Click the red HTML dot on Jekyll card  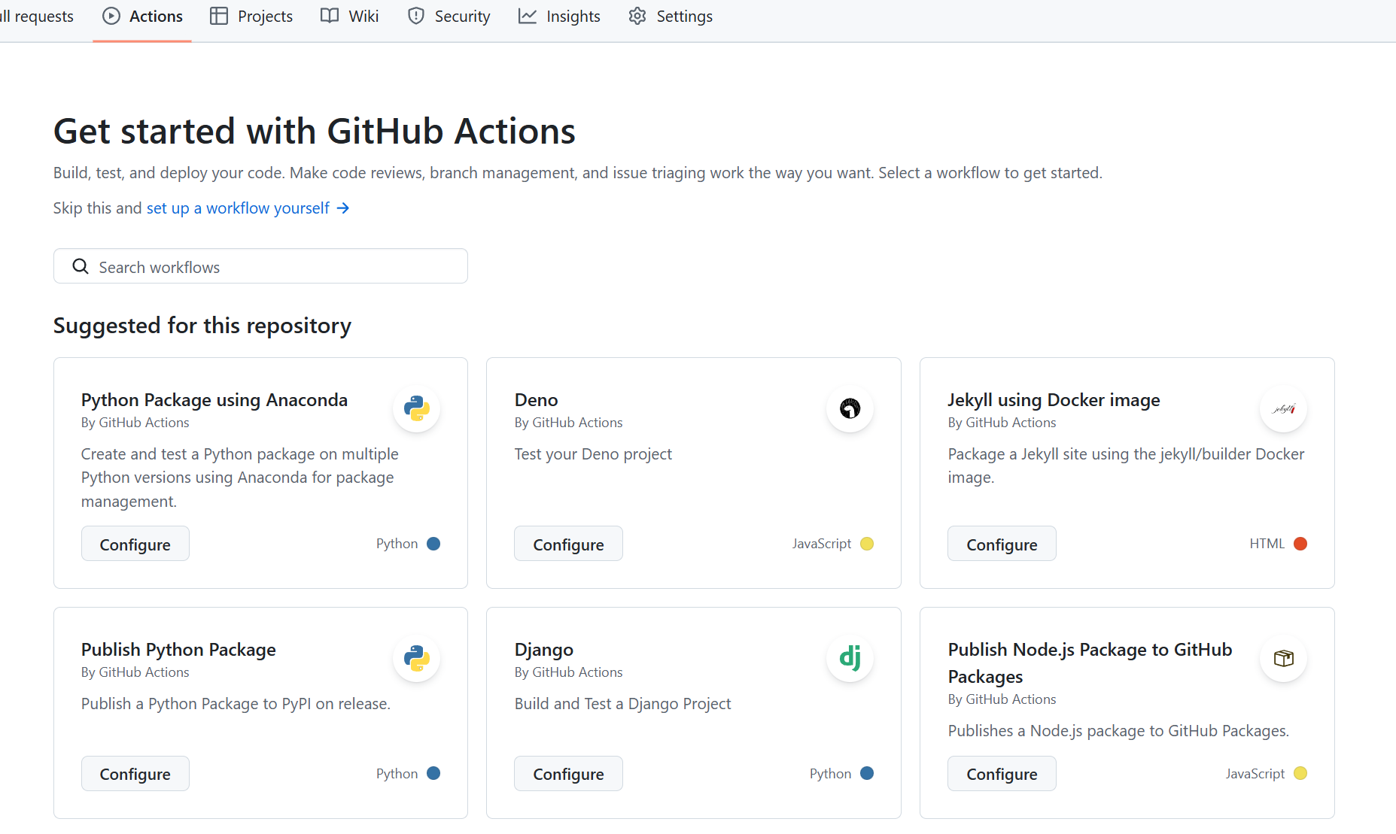1300,544
